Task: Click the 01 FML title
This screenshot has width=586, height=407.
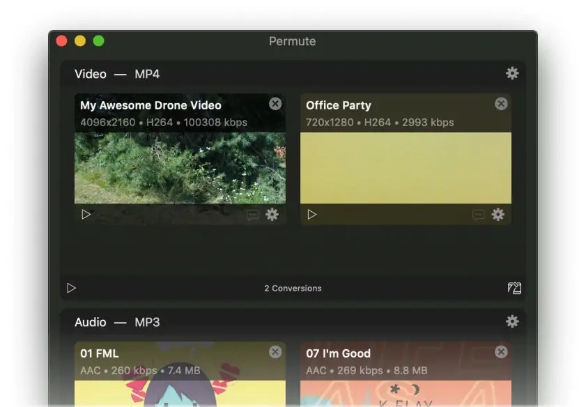Action: 100,353
